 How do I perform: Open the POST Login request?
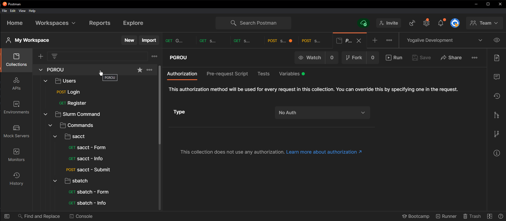[68, 92]
